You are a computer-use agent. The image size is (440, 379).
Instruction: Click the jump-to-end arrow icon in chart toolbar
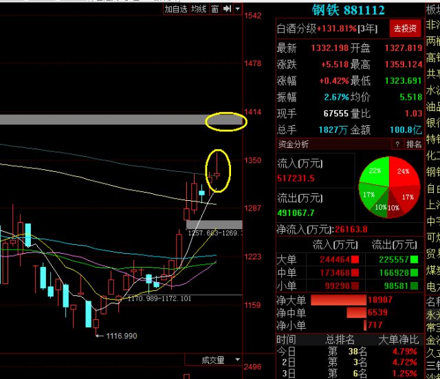pos(227,9)
